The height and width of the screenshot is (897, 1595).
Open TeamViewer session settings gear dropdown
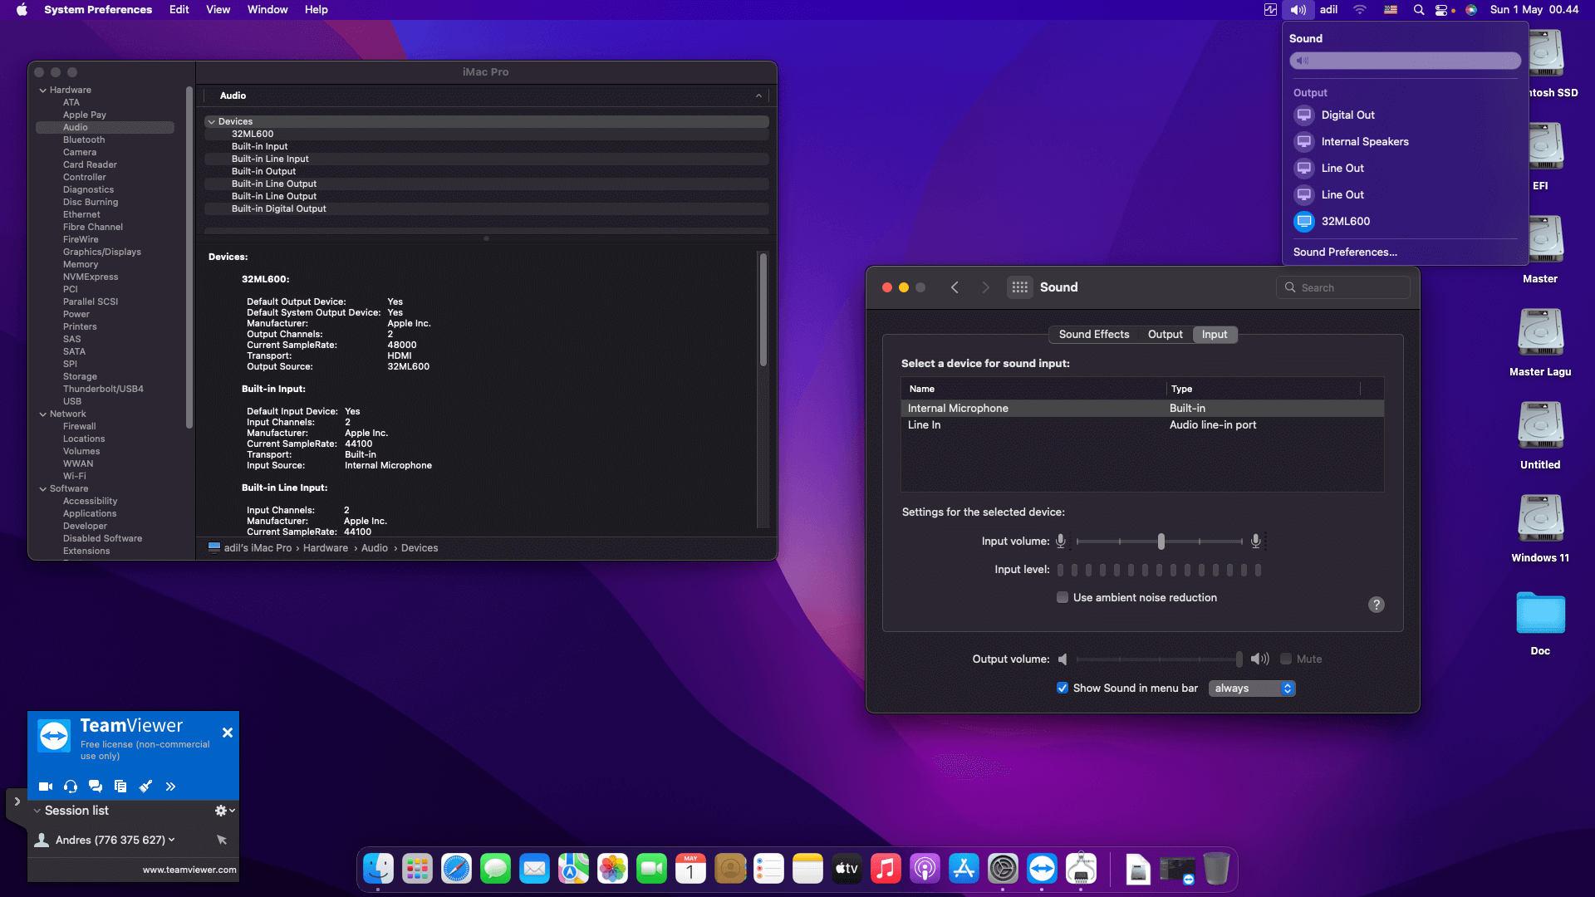click(x=225, y=811)
